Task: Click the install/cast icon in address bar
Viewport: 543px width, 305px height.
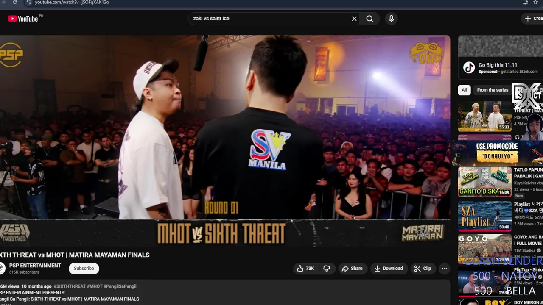Action: click(x=525, y=2)
